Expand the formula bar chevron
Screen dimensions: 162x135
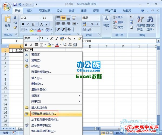pos(158,41)
